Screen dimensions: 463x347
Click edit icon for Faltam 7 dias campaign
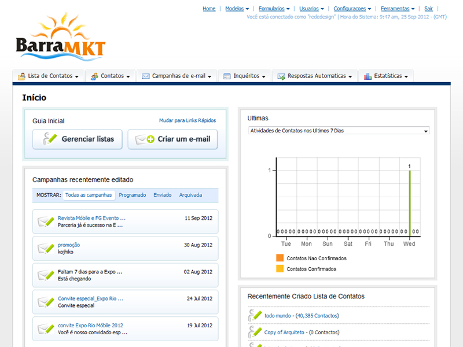click(46, 275)
